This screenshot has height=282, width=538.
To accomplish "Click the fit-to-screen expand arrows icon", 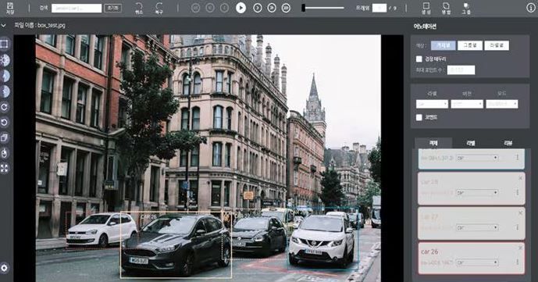I will pos(5,168).
